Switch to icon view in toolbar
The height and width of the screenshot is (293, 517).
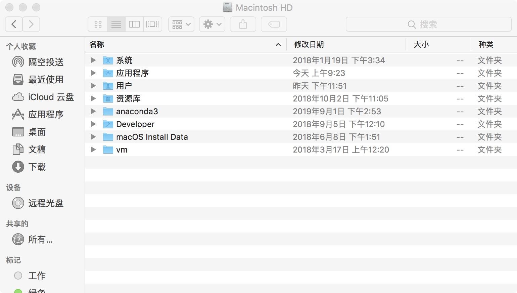[x=98, y=24]
